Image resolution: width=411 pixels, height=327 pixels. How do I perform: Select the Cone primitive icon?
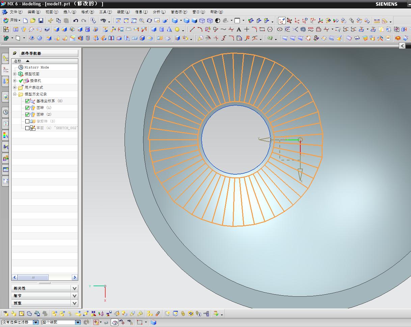coord(169,29)
